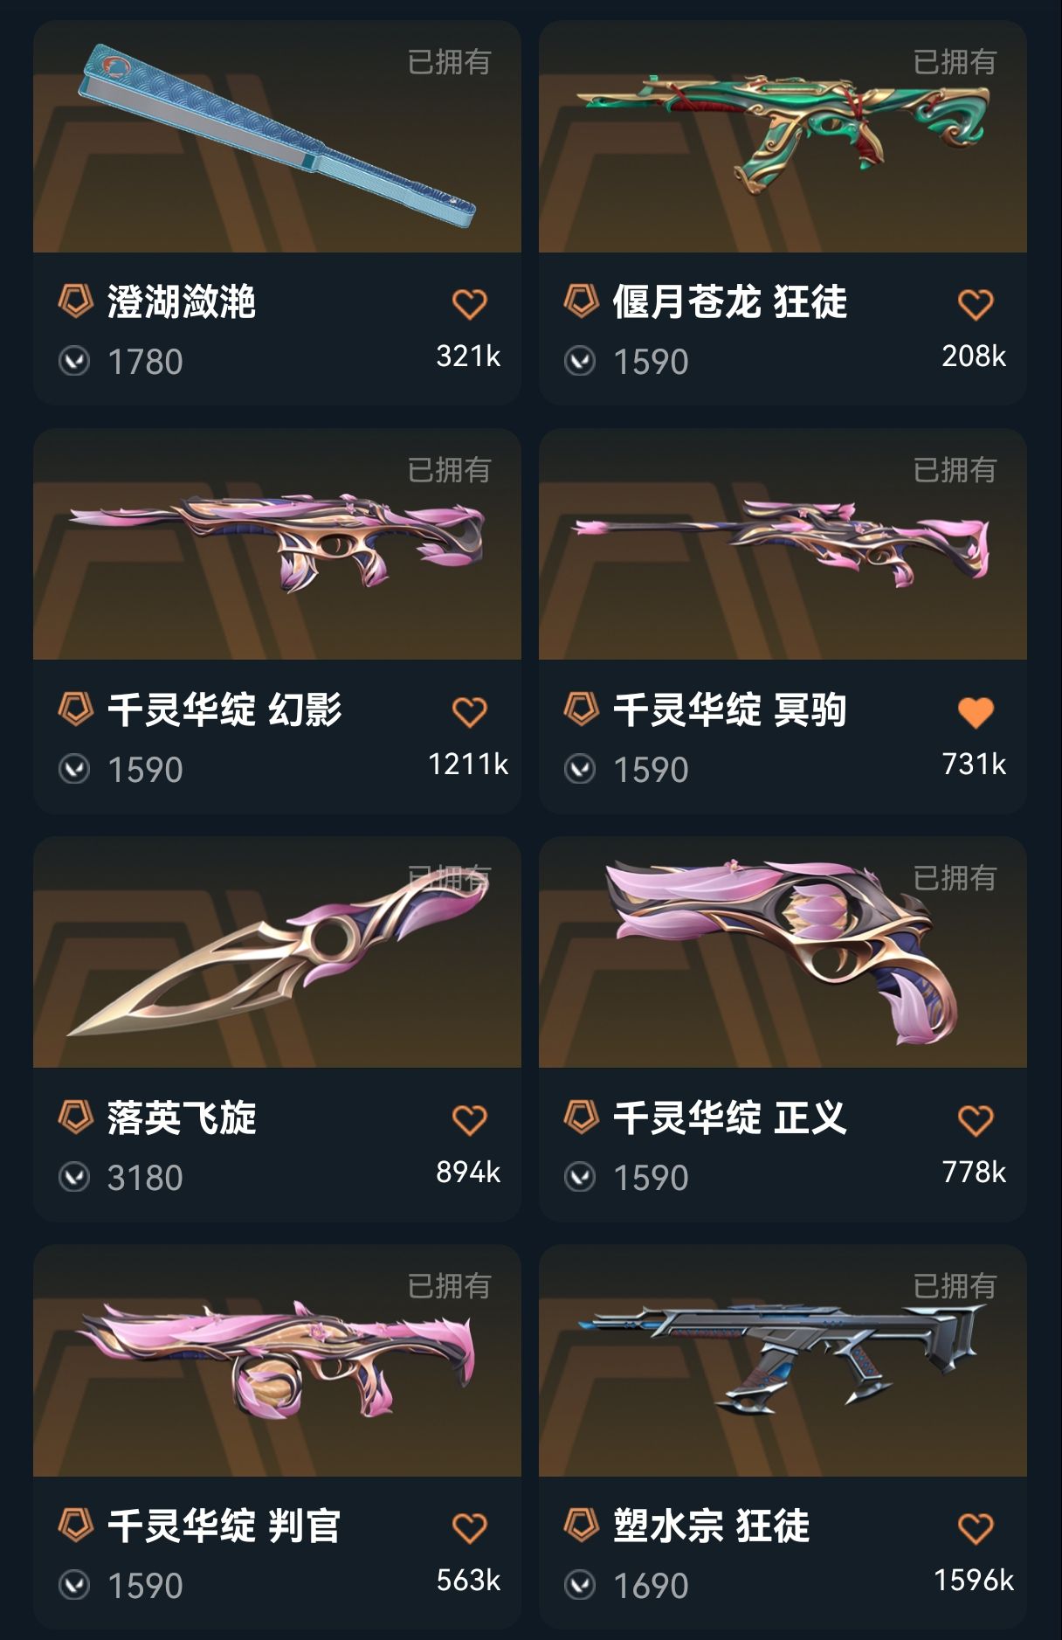View the pink Sheriff revolver image
Screen dimensions: 1062x1640
[783, 951]
